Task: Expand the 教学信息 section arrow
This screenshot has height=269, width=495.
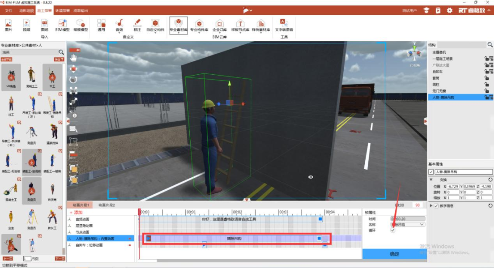Action: point(431,206)
